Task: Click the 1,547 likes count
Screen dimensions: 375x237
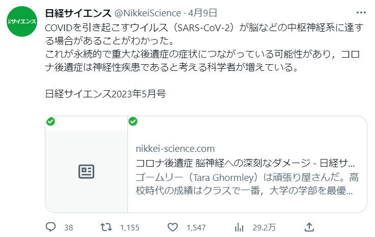Action: point(196,227)
